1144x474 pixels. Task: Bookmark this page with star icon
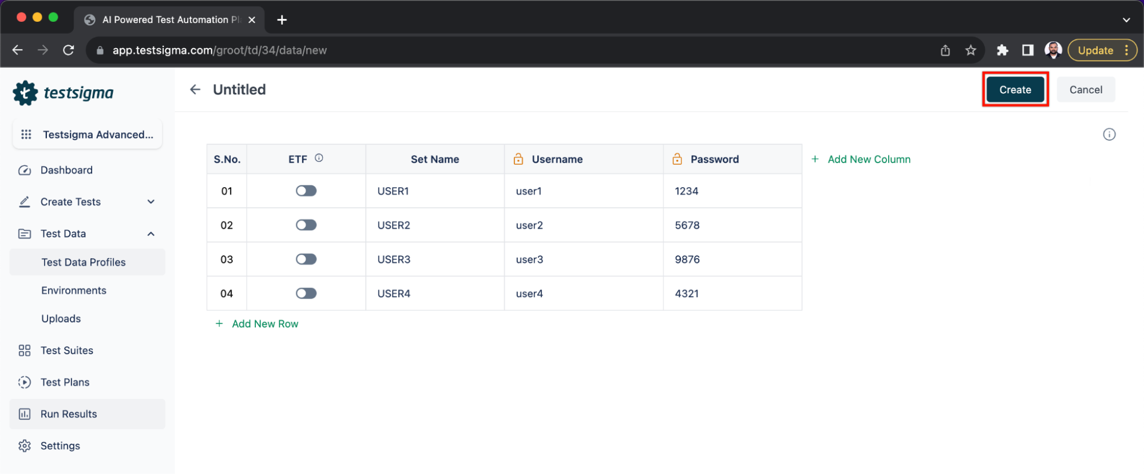[971, 50]
